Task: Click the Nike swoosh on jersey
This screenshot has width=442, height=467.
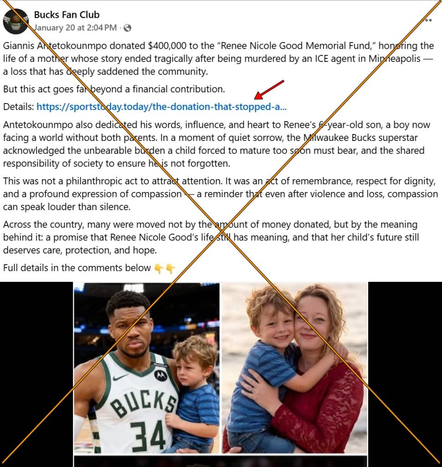Action: click(x=120, y=378)
